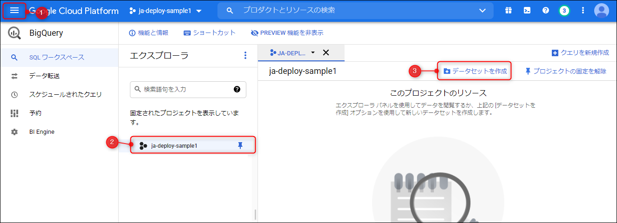Open データ転送 in the sidebar
The width and height of the screenshot is (617, 223).
pos(44,76)
